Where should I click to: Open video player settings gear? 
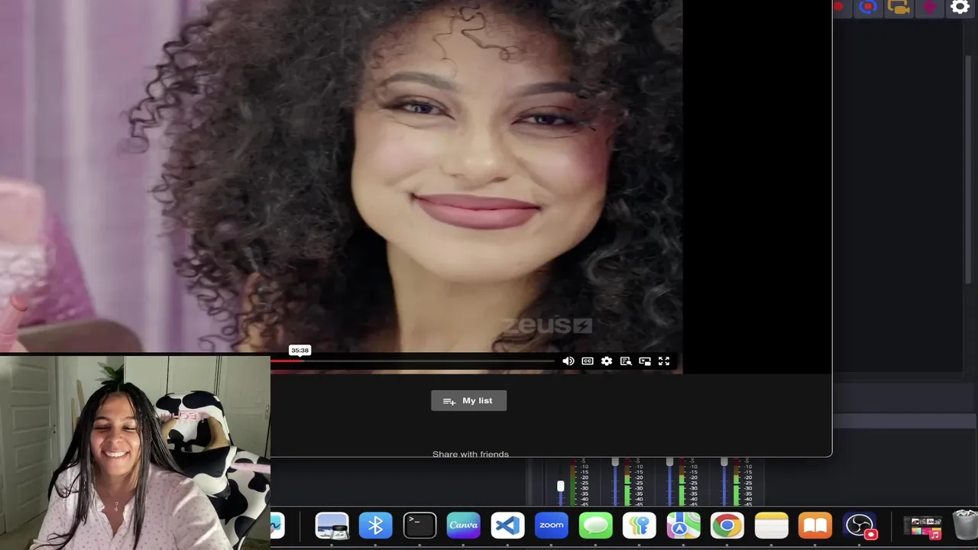click(x=607, y=361)
